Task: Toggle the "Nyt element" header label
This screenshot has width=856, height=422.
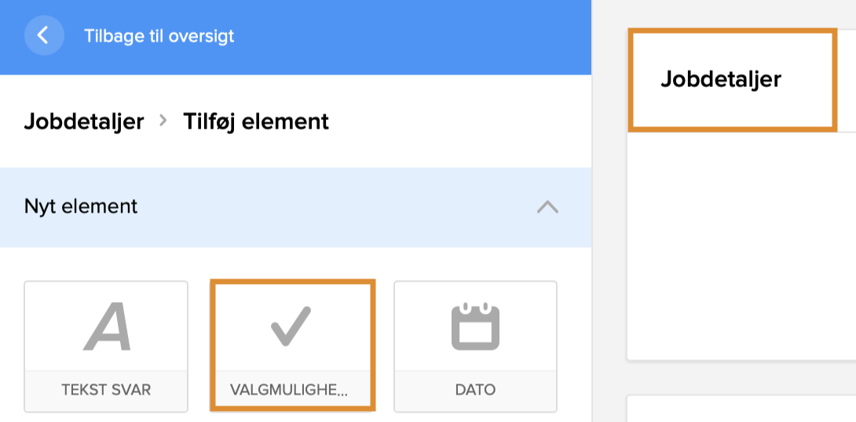Action: [81, 206]
